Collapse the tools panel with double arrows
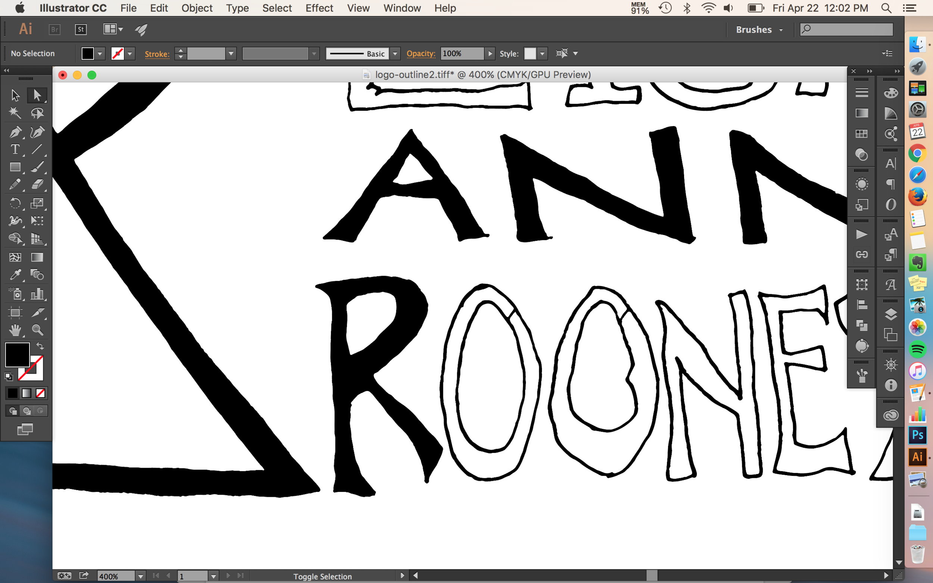Screen dimensions: 933x583 [7, 70]
